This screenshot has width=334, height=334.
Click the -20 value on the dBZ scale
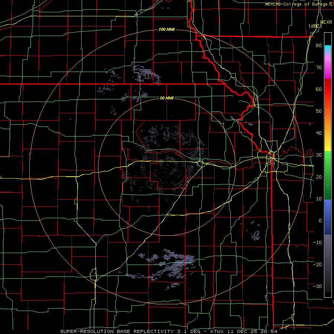(317, 264)
